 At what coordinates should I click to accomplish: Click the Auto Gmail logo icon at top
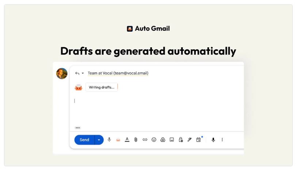click(x=130, y=29)
